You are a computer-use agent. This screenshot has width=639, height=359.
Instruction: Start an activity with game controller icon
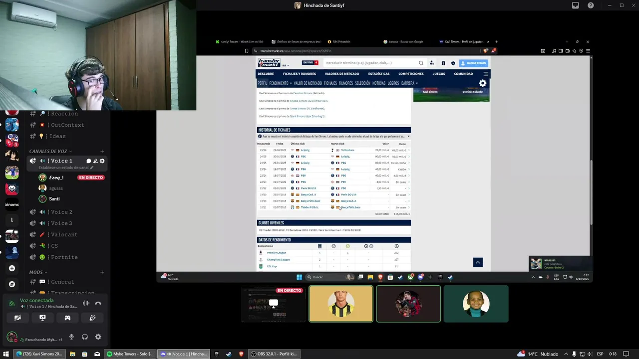[x=67, y=318]
